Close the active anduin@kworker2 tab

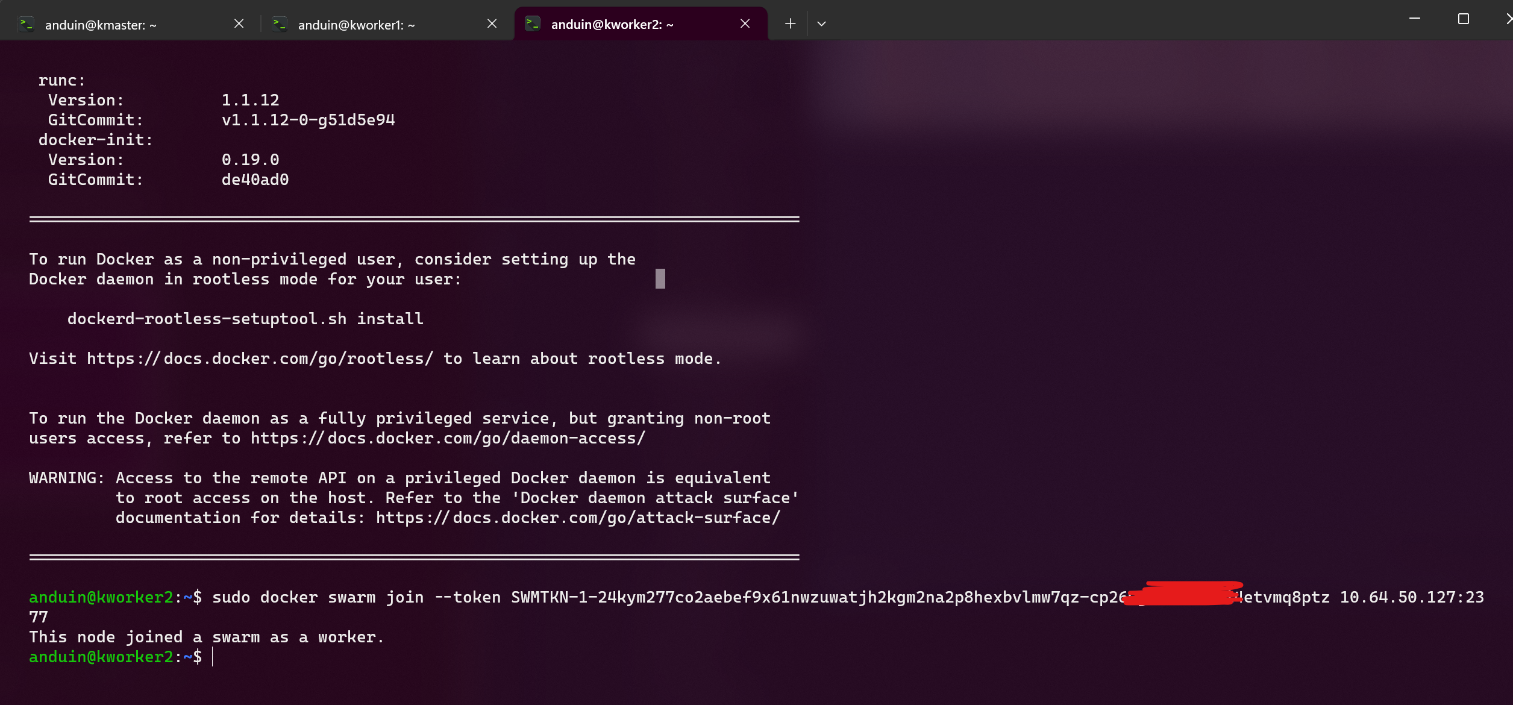click(745, 23)
